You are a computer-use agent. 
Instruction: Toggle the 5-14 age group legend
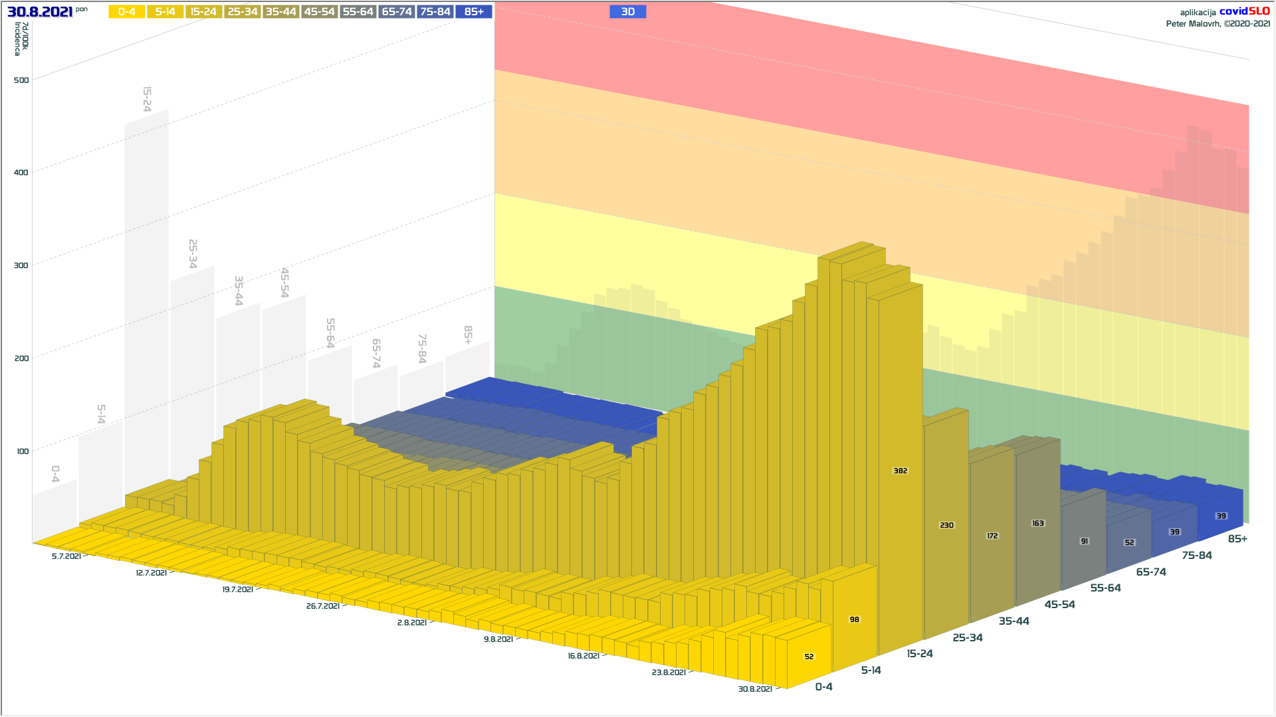pyautogui.click(x=165, y=12)
